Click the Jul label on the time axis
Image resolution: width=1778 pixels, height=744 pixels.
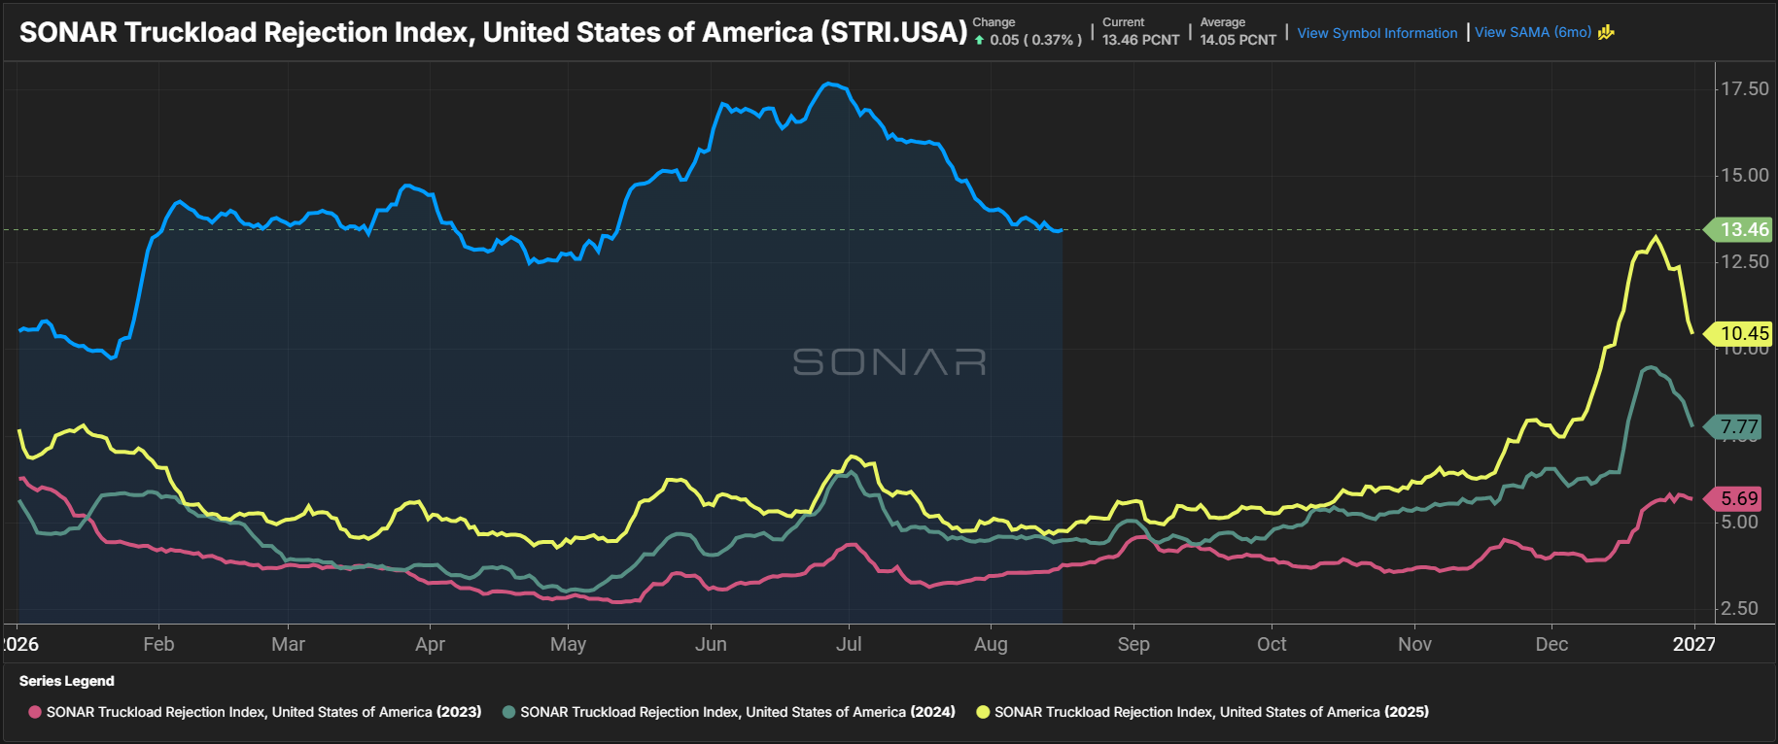(x=849, y=644)
